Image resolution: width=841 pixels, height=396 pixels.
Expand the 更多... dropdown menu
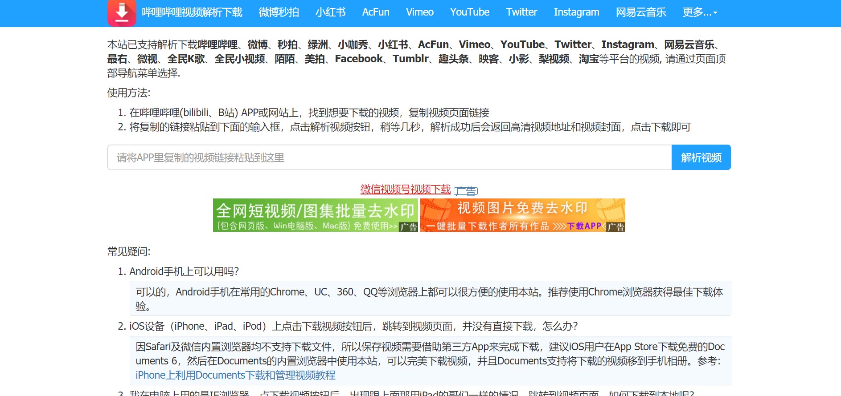pos(700,12)
